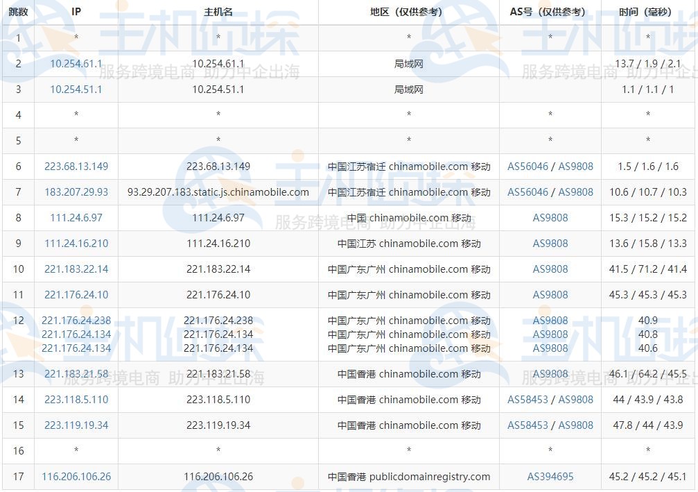Open the IP link 223.119.19.34
Viewport: 698px width, 492px height.
[76, 425]
